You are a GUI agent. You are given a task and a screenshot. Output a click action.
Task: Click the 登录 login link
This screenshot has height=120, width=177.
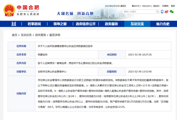click(x=173, y=6)
